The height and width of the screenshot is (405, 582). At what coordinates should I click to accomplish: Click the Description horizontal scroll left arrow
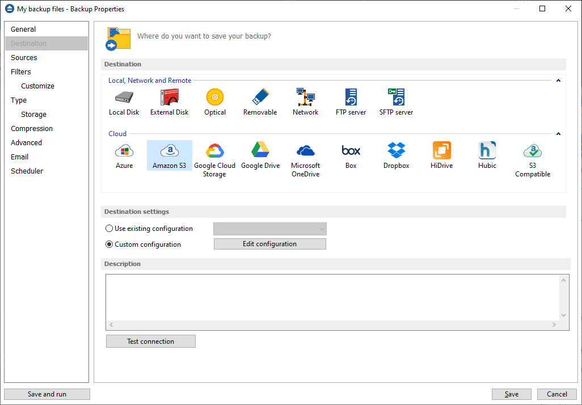pos(111,325)
